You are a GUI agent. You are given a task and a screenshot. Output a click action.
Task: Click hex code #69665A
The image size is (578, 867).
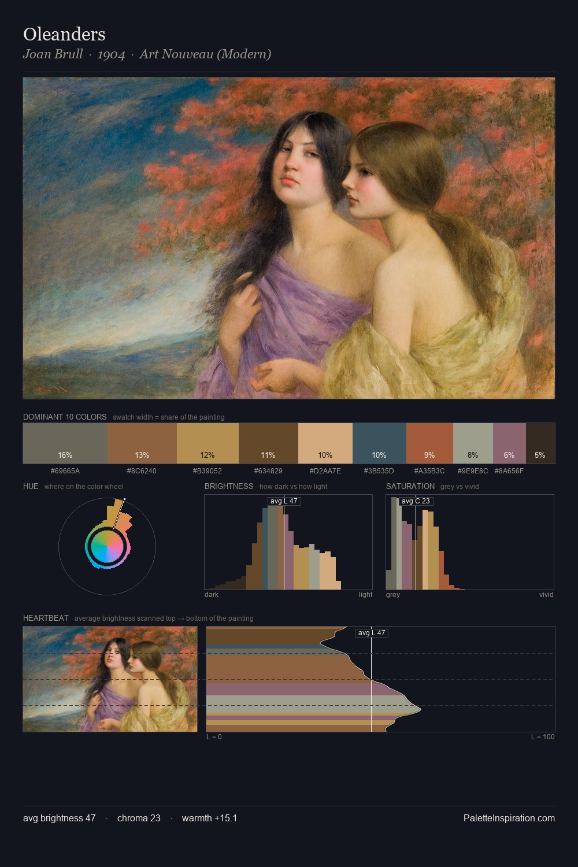pos(65,471)
